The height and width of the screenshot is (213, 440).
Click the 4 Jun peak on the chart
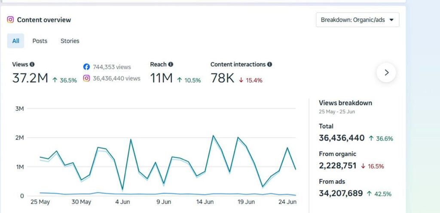click(x=131, y=139)
